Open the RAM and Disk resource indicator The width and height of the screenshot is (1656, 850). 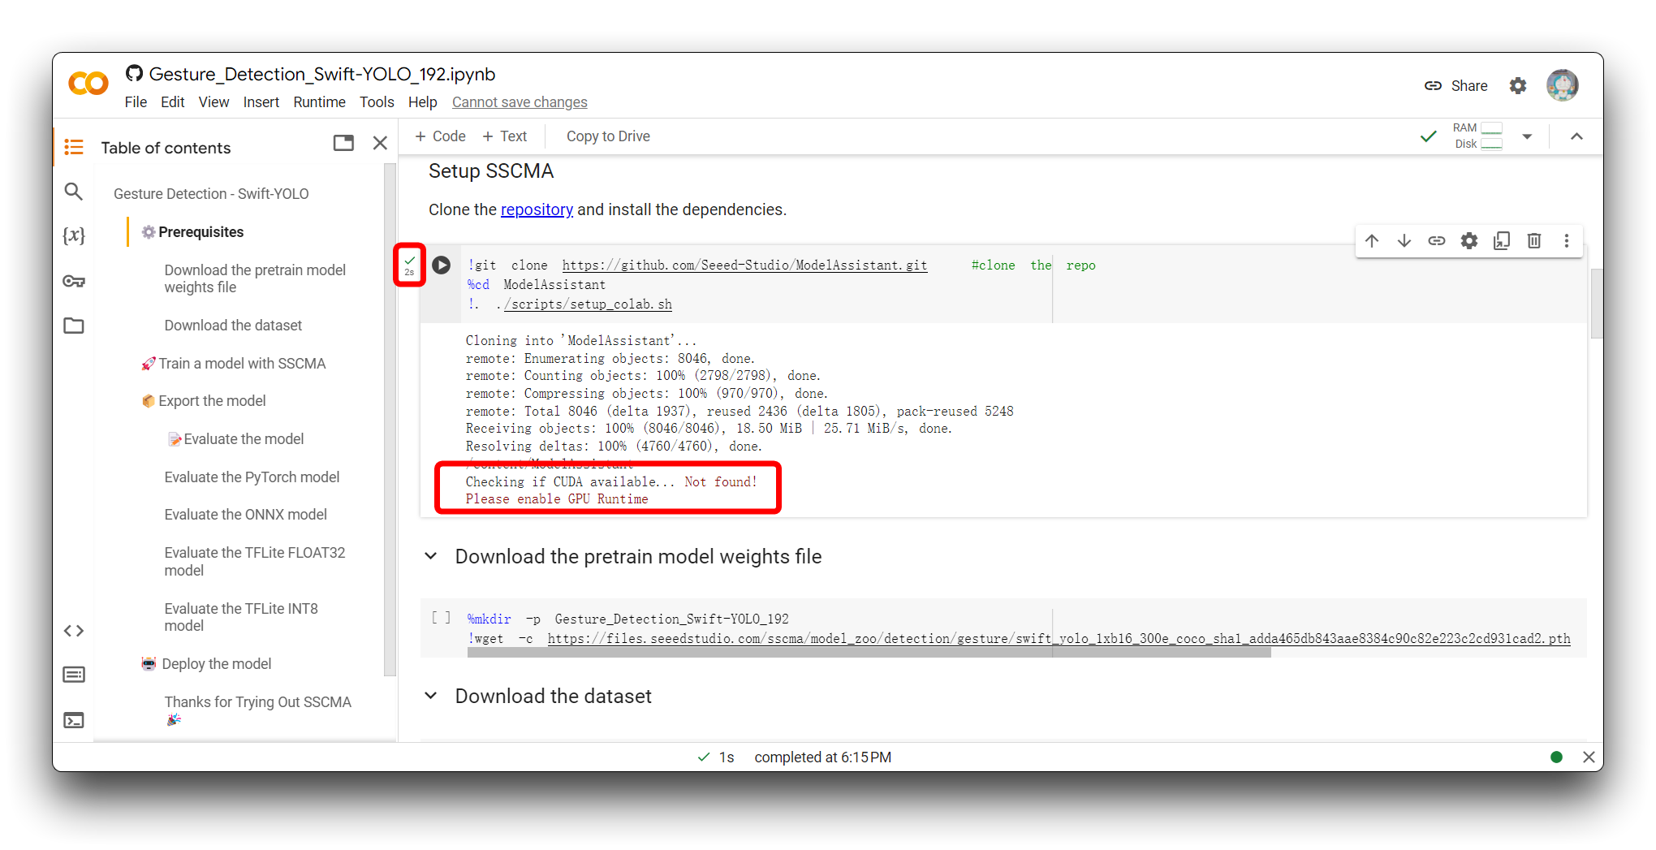coord(1477,136)
